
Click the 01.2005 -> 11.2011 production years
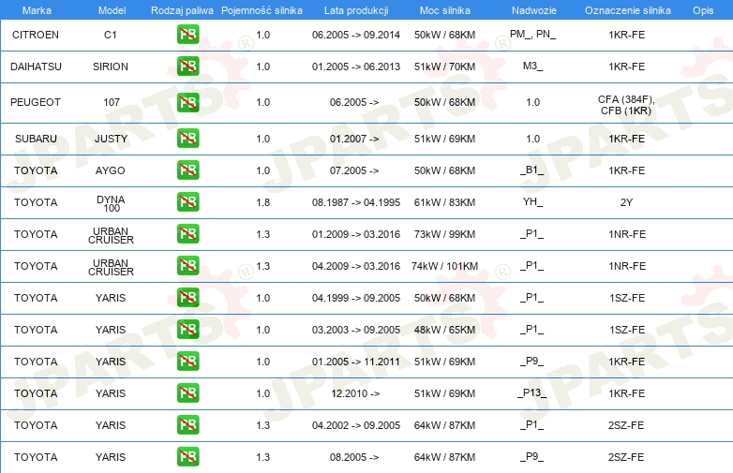click(356, 362)
